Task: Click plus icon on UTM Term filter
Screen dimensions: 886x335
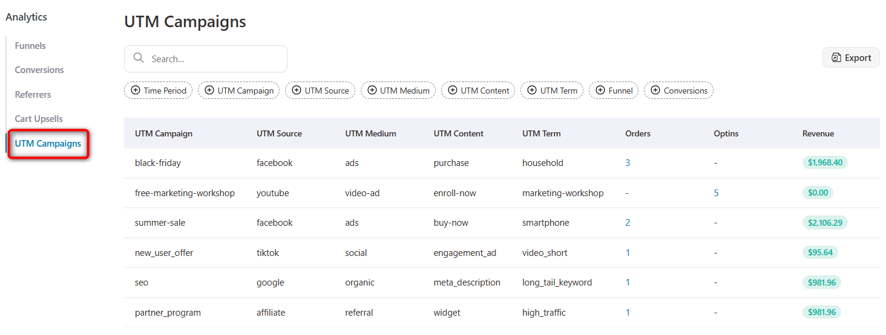Action: click(x=532, y=90)
